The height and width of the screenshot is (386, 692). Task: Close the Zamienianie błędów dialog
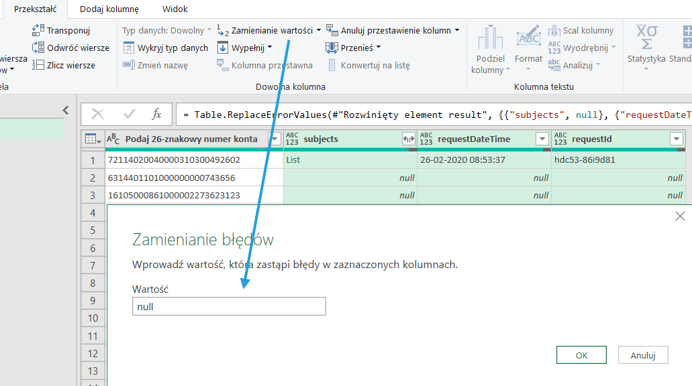coord(680,216)
